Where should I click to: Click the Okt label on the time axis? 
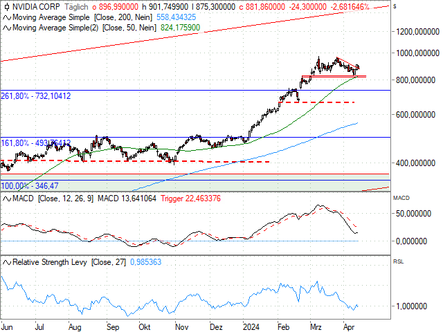click(145, 327)
